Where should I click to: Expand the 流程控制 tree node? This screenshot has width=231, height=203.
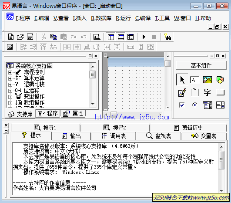(x=10, y=72)
